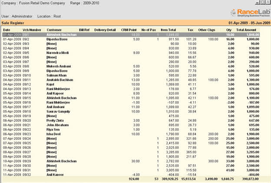Click the Vch Number column header
Screen dimensions: 271x183
tap(32, 30)
